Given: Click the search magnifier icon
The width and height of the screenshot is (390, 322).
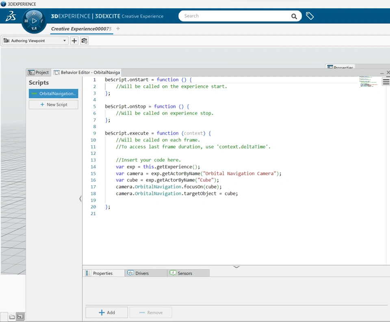Looking at the screenshot, I should 294,16.
